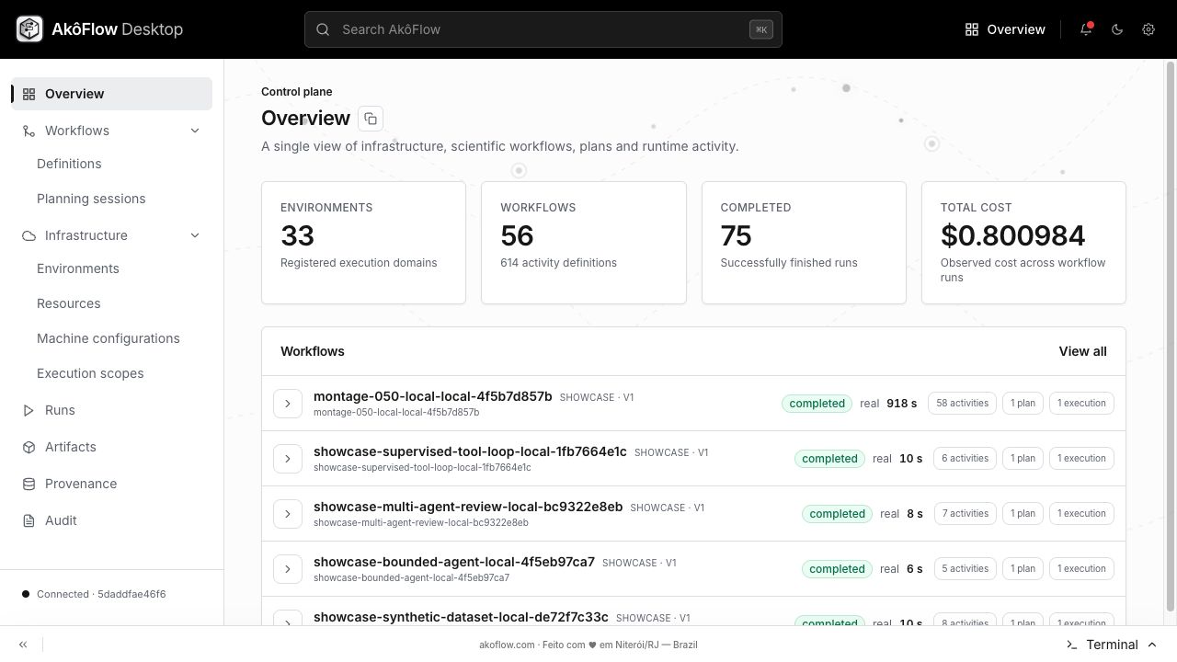Open Resources in the sidebar
Screen dimensions: 1177x662
(x=69, y=303)
